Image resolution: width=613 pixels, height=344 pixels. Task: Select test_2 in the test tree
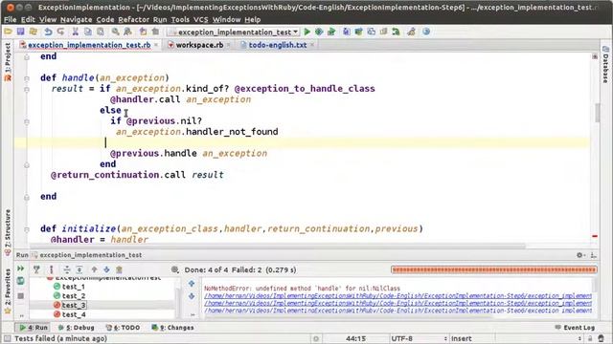pos(74,296)
